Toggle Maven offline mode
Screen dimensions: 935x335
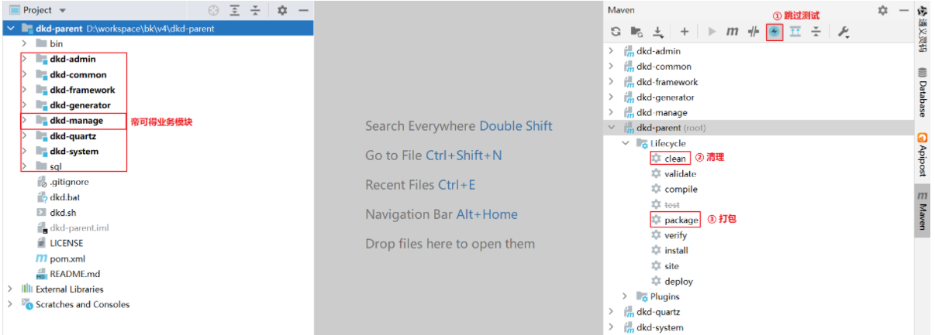pyautogui.click(x=754, y=32)
